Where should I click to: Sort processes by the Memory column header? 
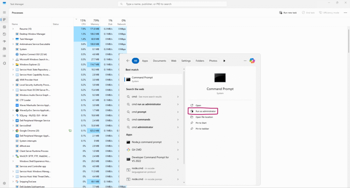point(95,22)
